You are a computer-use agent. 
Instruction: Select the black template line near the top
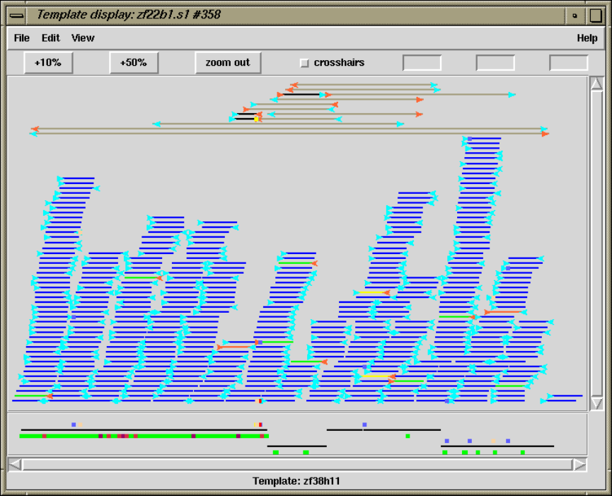point(301,94)
